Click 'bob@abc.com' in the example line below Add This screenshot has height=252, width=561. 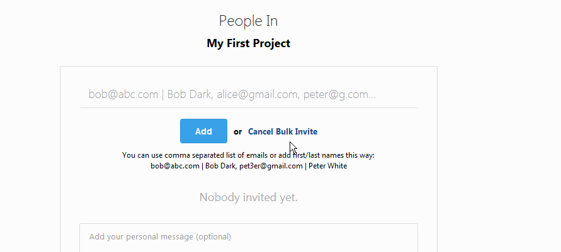click(x=174, y=166)
